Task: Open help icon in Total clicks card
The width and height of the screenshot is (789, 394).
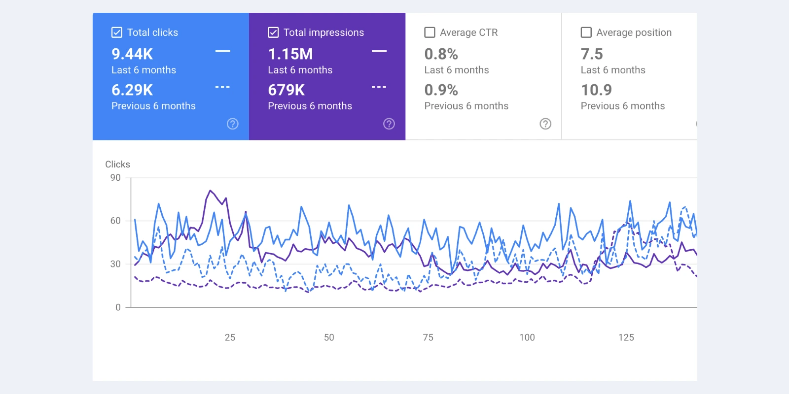Action: (x=233, y=124)
